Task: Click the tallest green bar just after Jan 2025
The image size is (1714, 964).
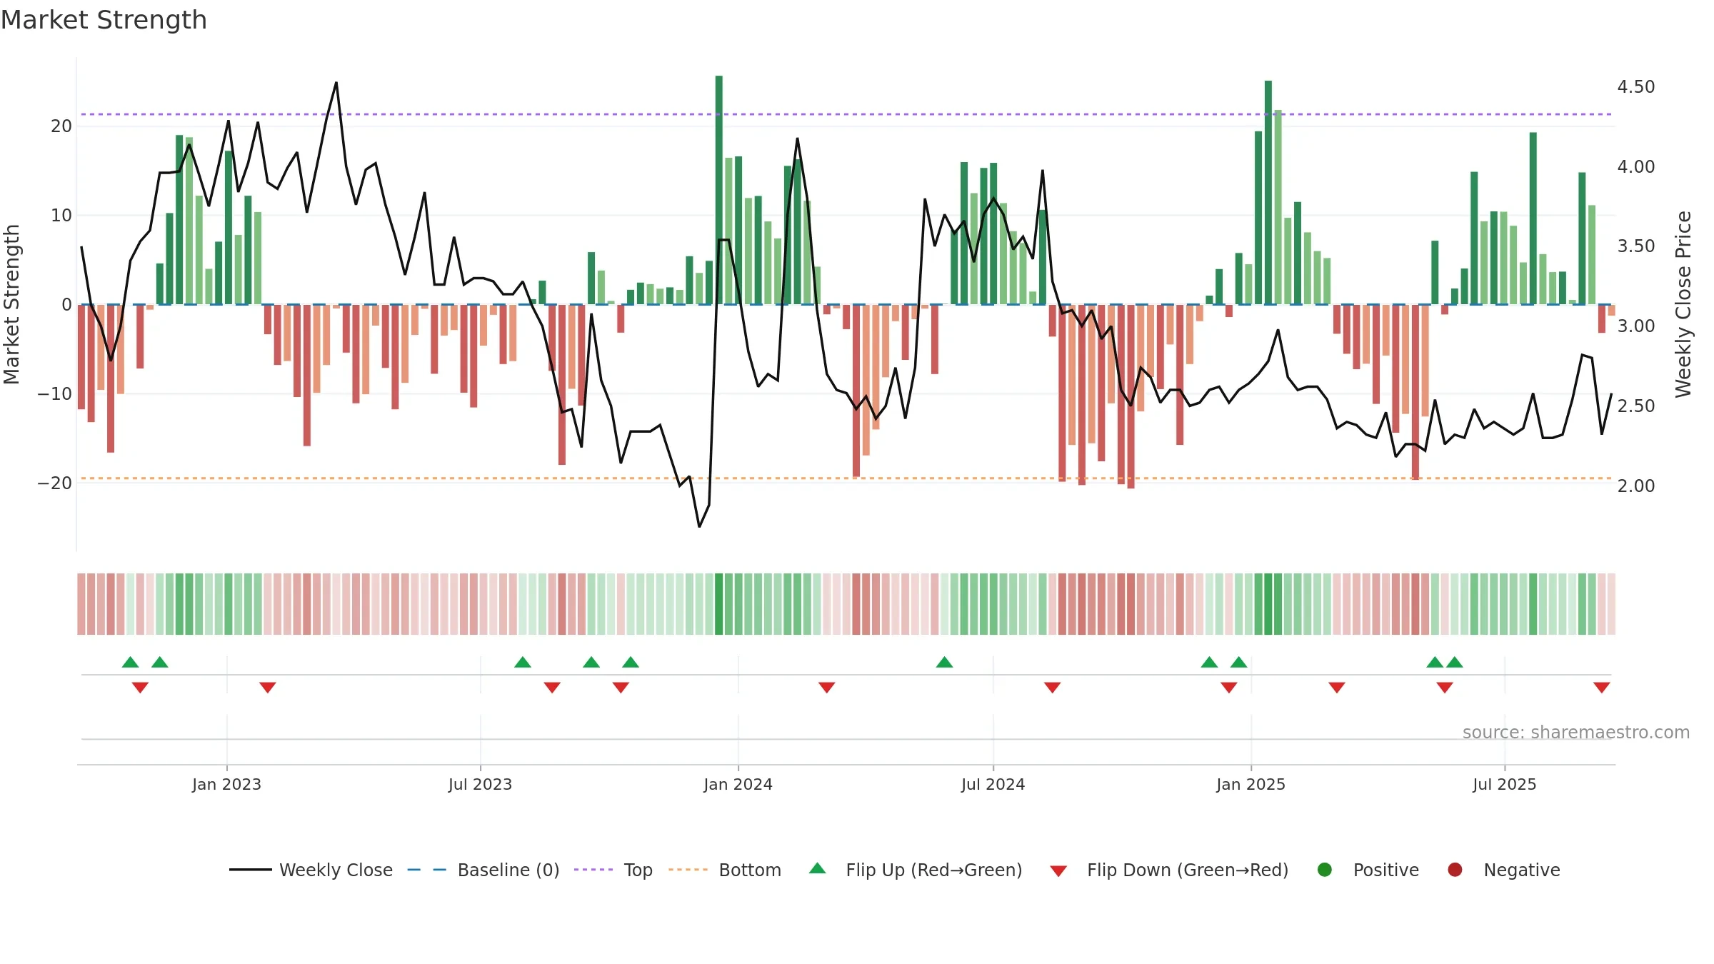Action: [x=1268, y=193]
